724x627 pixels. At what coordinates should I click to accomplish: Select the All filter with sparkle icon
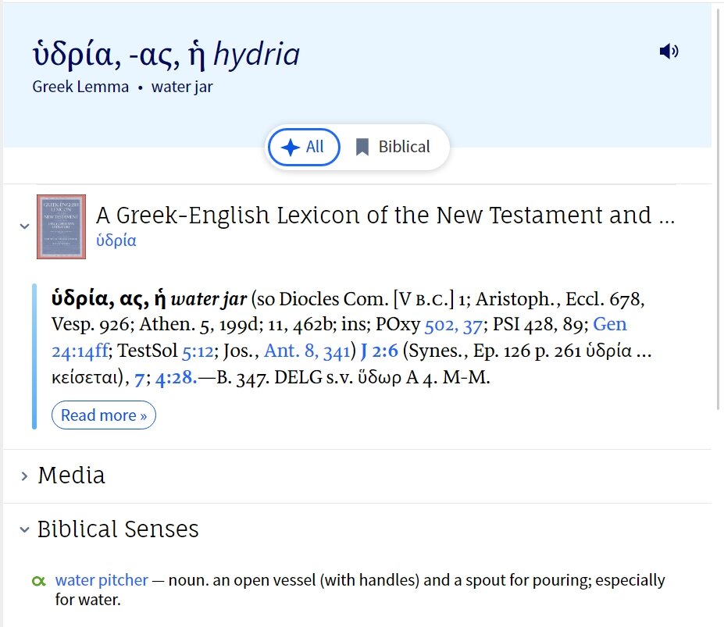[x=305, y=147]
